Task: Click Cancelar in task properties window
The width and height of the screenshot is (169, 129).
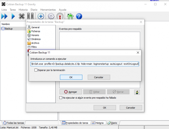Action: (x=131, y=108)
